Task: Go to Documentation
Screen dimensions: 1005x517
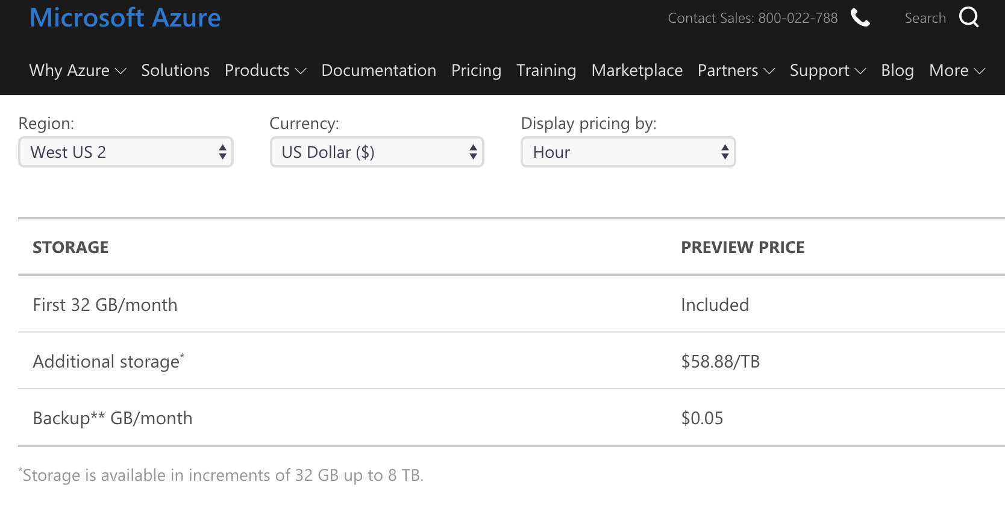Action: 378,70
